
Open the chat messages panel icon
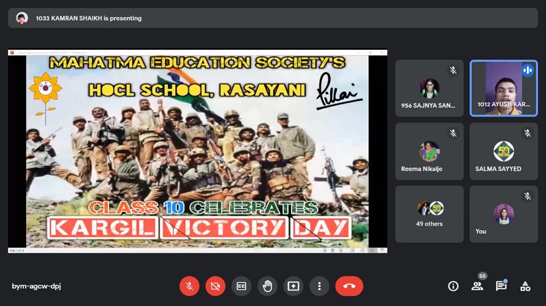click(x=501, y=286)
